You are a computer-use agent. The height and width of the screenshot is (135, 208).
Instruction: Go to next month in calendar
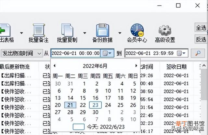pyautogui.click(x=136, y=66)
